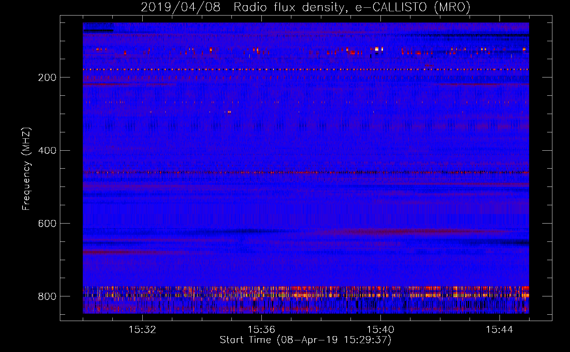Screen dimensions: 570x352
Task: Click the 15:36 time tick label
Action: (261, 330)
